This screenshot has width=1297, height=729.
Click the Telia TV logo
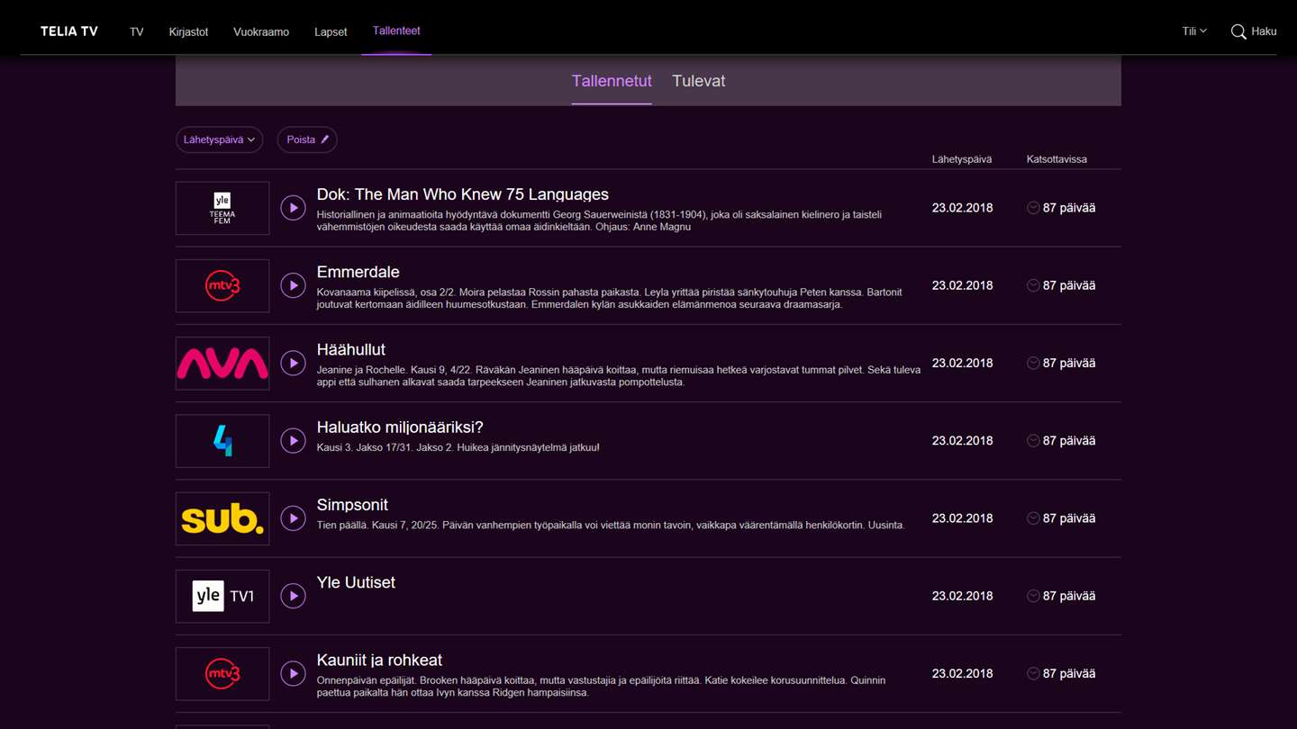click(x=69, y=31)
